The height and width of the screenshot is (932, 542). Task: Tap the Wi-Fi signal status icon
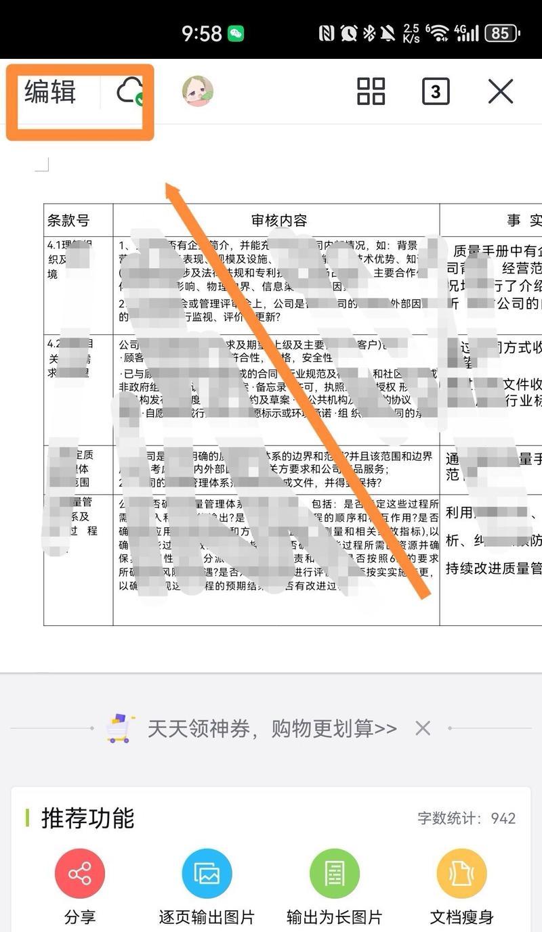(x=438, y=32)
